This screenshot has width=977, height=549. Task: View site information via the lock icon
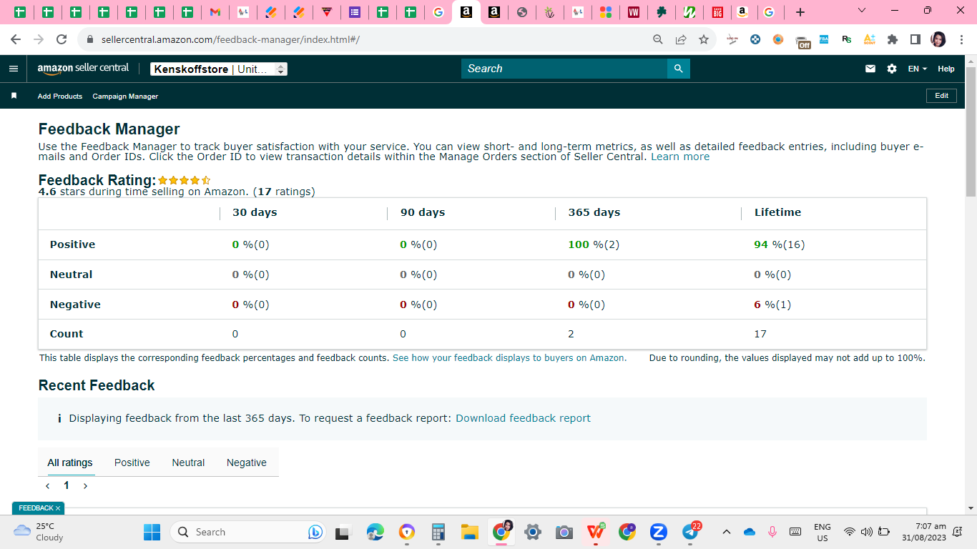(90, 39)
